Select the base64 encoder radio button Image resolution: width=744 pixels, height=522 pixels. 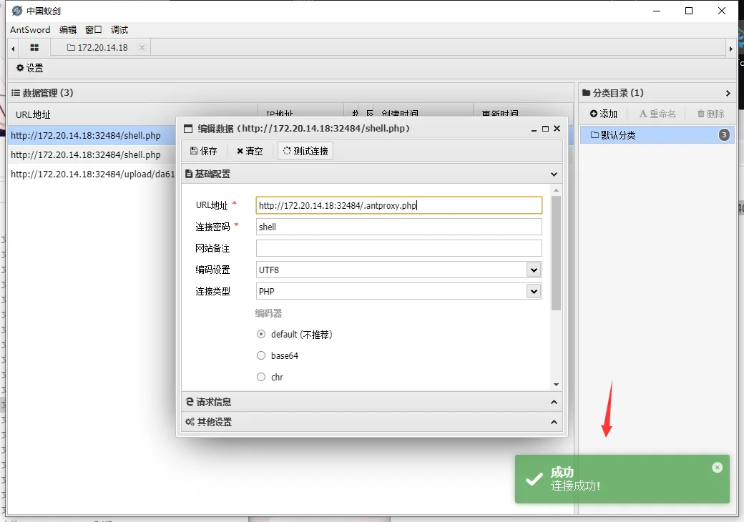point(261,355)
